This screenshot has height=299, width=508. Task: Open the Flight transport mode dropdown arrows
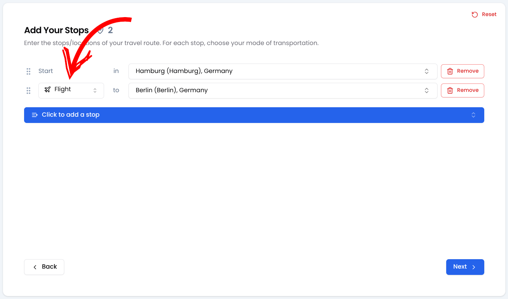(x=95, y=90)
